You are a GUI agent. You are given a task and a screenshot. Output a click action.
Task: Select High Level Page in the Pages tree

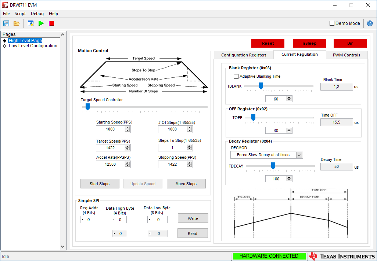[25, 41]
